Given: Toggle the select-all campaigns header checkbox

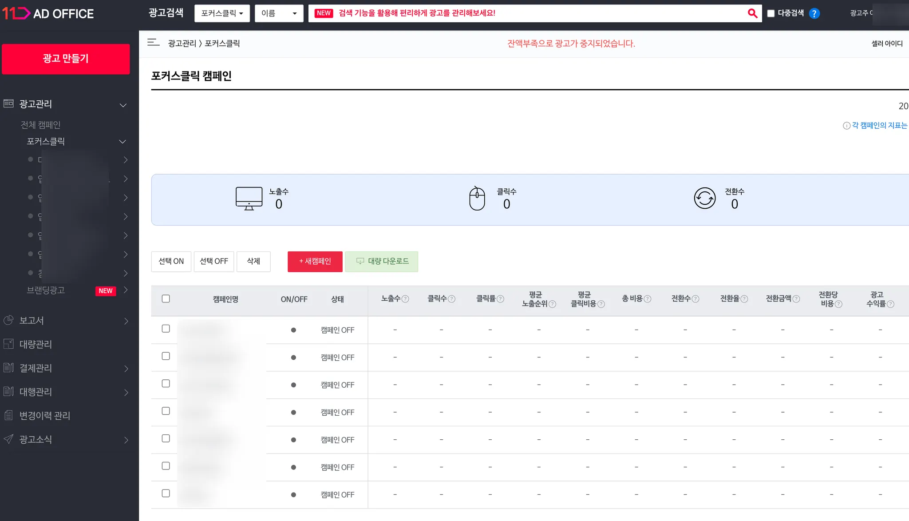Looking at the screenshot, I should pos(166,298).
